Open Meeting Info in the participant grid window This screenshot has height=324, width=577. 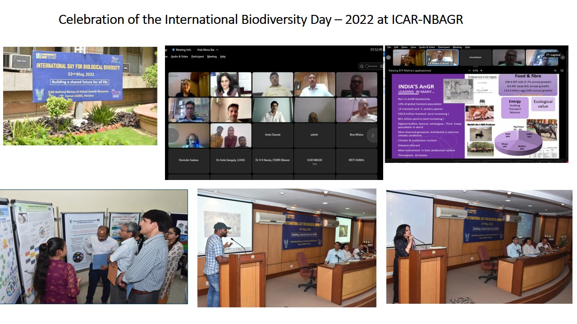point(181,49)
